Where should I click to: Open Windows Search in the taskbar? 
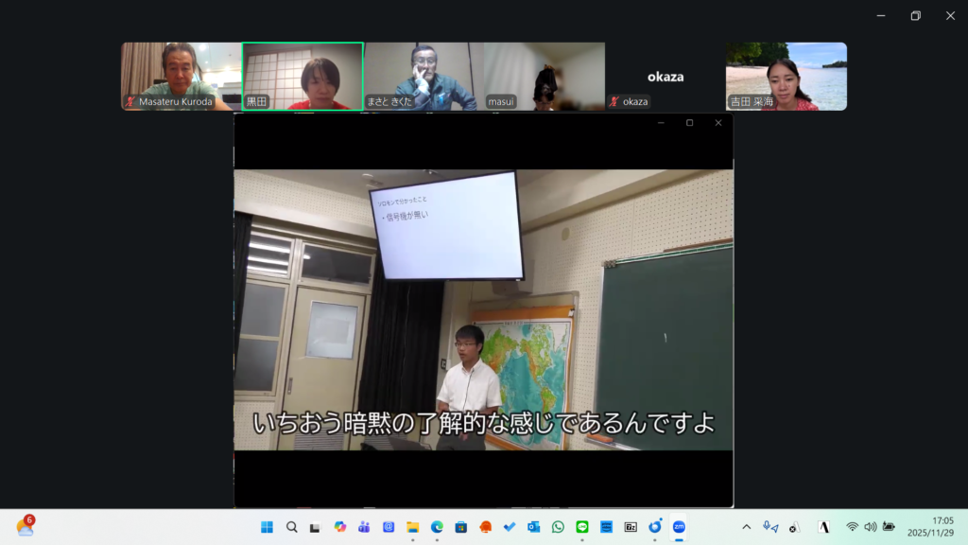point(291,527)
